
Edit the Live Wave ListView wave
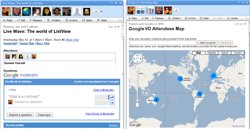tap(21, 20)
